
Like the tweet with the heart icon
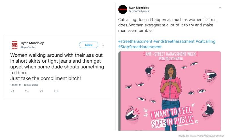pos(41,91)
